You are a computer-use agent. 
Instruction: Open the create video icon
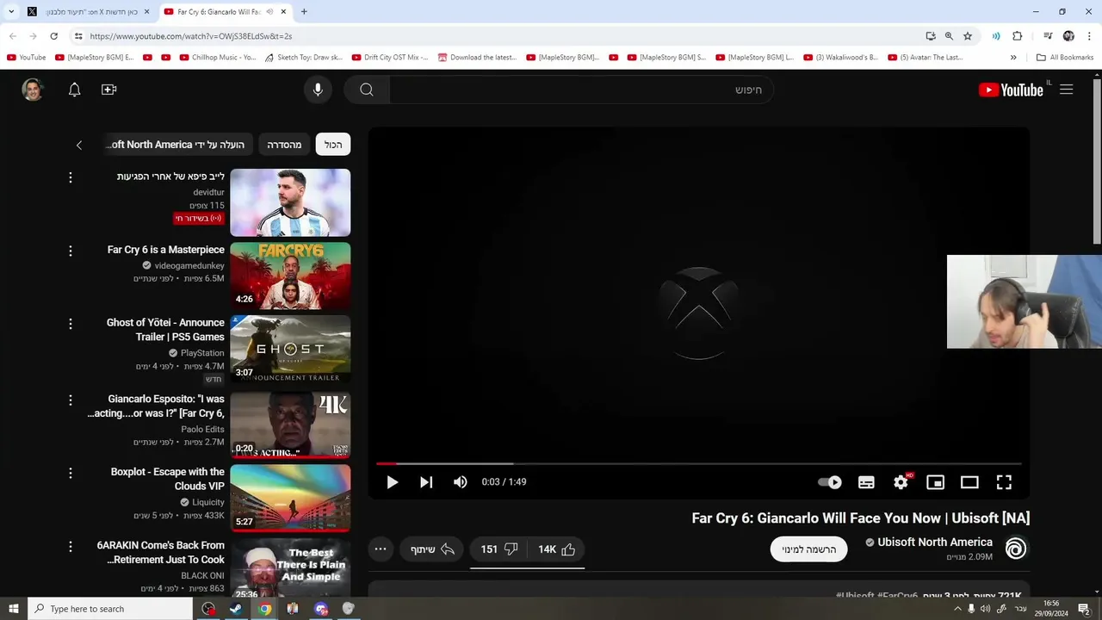[108, 90]
